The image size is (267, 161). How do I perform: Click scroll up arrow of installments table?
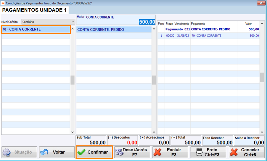(262, 24)
